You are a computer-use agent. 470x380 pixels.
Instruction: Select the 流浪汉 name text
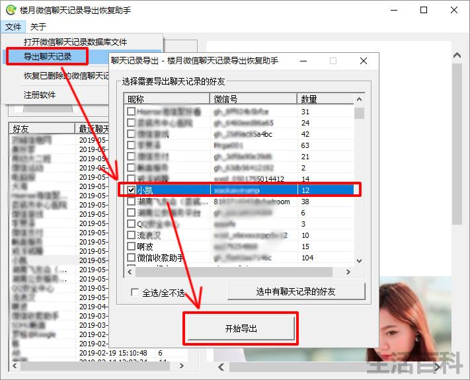[149, 235]
